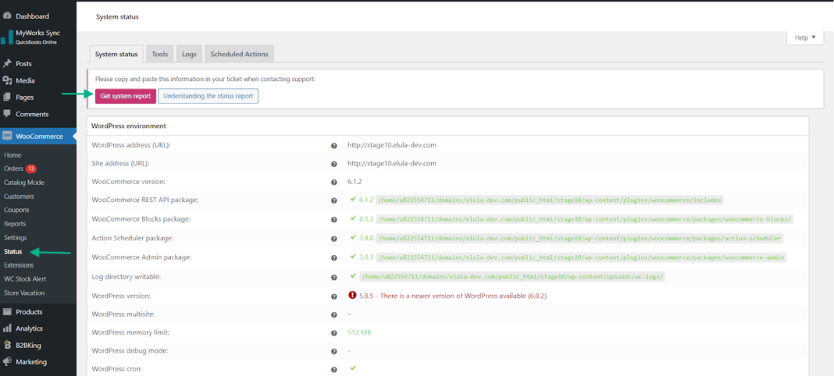This screenshot has width=834, height=376.
Task: Click the Posts pushpin icon
Action: click(x=7, y=63)
